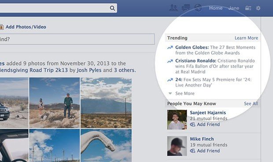Add Sanjeet Hajarnis as a friend
273x162 pixels.
point(205,124)
